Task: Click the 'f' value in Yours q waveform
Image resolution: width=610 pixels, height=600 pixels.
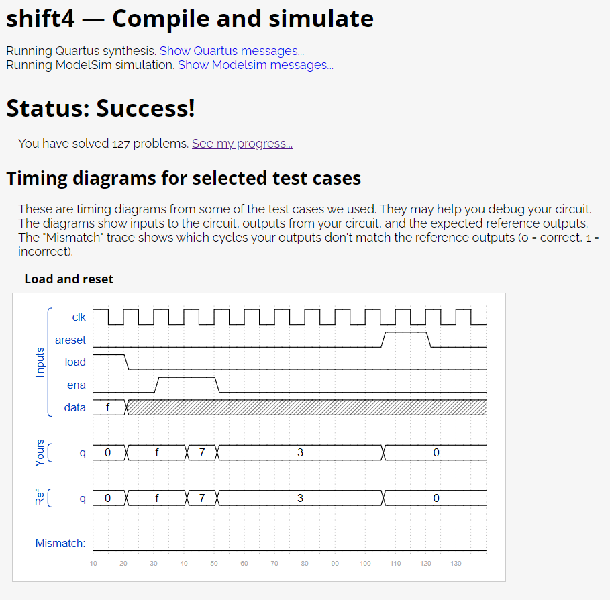Action: pyautogui.click(x=157, y=452)
